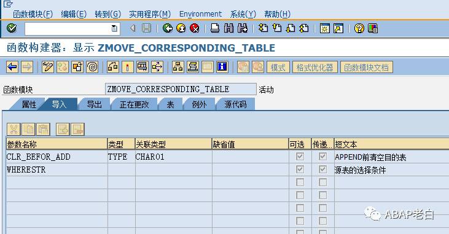
Task: Click the 源表的选择条件 short text cell
Action: (391, 170)
